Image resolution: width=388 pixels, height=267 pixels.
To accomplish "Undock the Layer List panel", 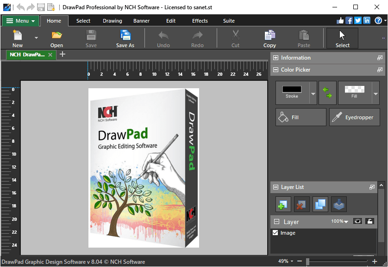I will point(372,187).
